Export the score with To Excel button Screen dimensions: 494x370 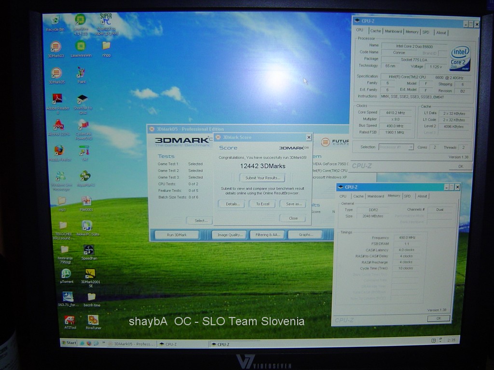point(262,204)
